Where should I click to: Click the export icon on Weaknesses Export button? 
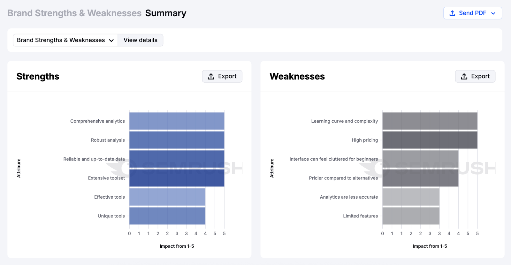tap(464, 76)
